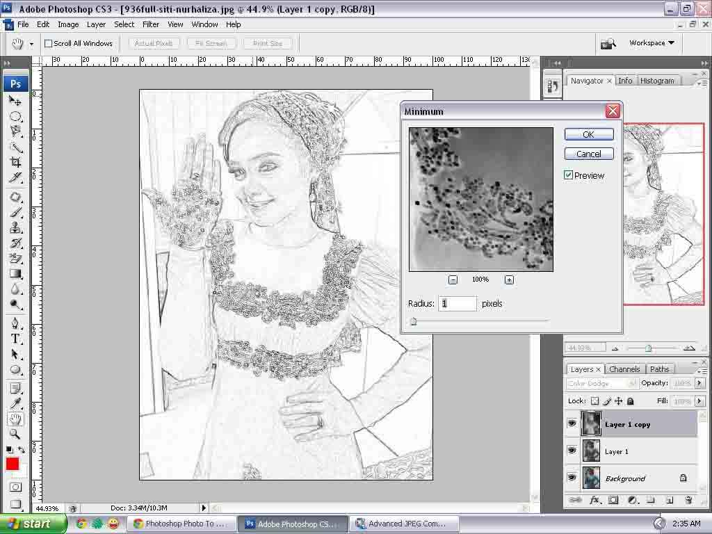The width and height of the screenshot is (712, 534).
Task: Select the Move tool
Action: pyautogui.click(x=15, y=101)
